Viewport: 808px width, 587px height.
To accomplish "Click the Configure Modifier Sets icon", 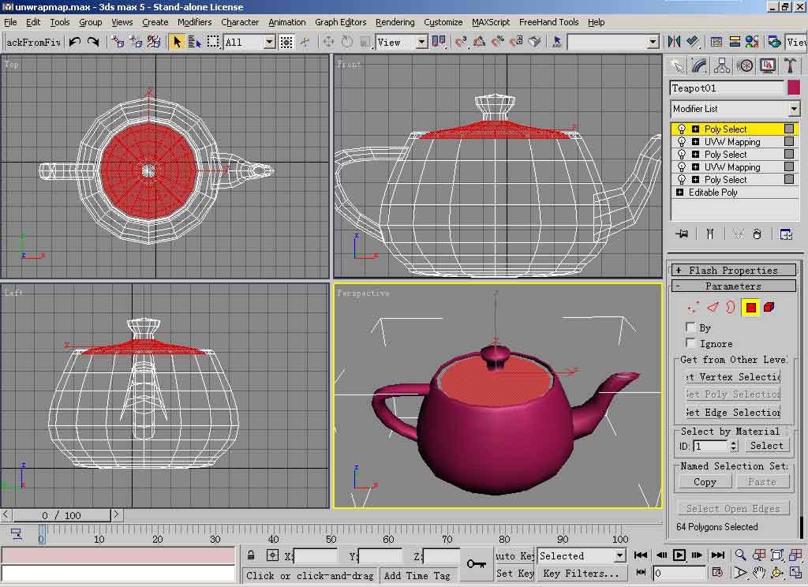I will point(786,234).
